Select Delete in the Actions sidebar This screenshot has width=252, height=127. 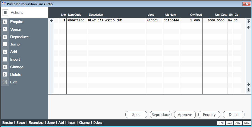[x=16, y=74]
